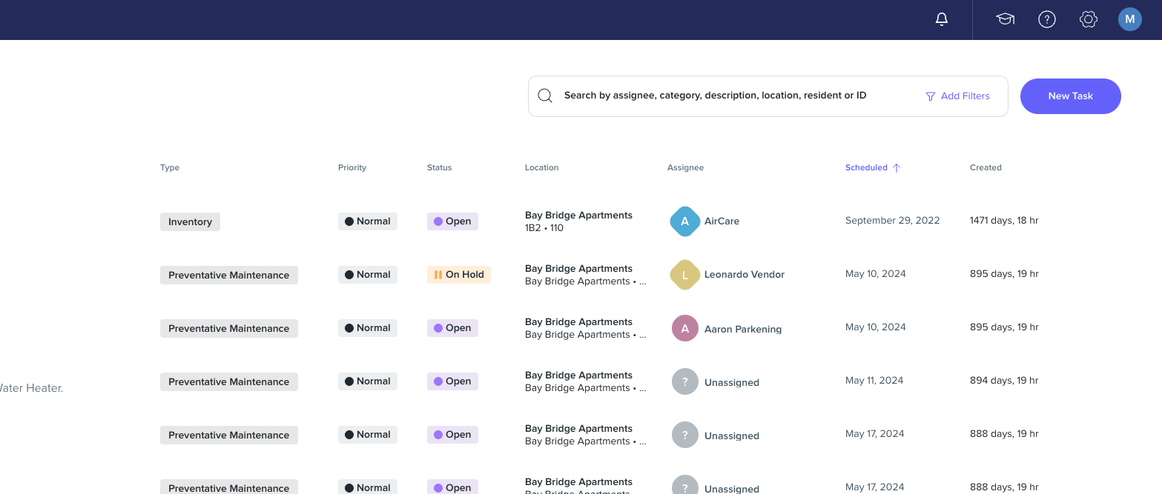This screenshot has height=494, width=1162.
Task: Click the Type column header
Action: pos(170,167)
